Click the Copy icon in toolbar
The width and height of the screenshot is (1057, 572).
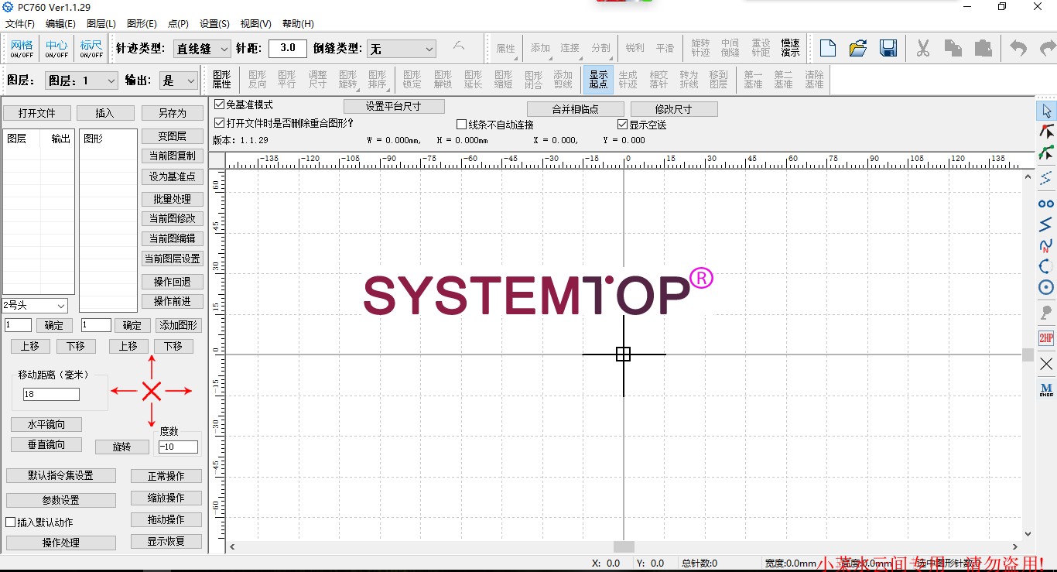coord(953,48)
